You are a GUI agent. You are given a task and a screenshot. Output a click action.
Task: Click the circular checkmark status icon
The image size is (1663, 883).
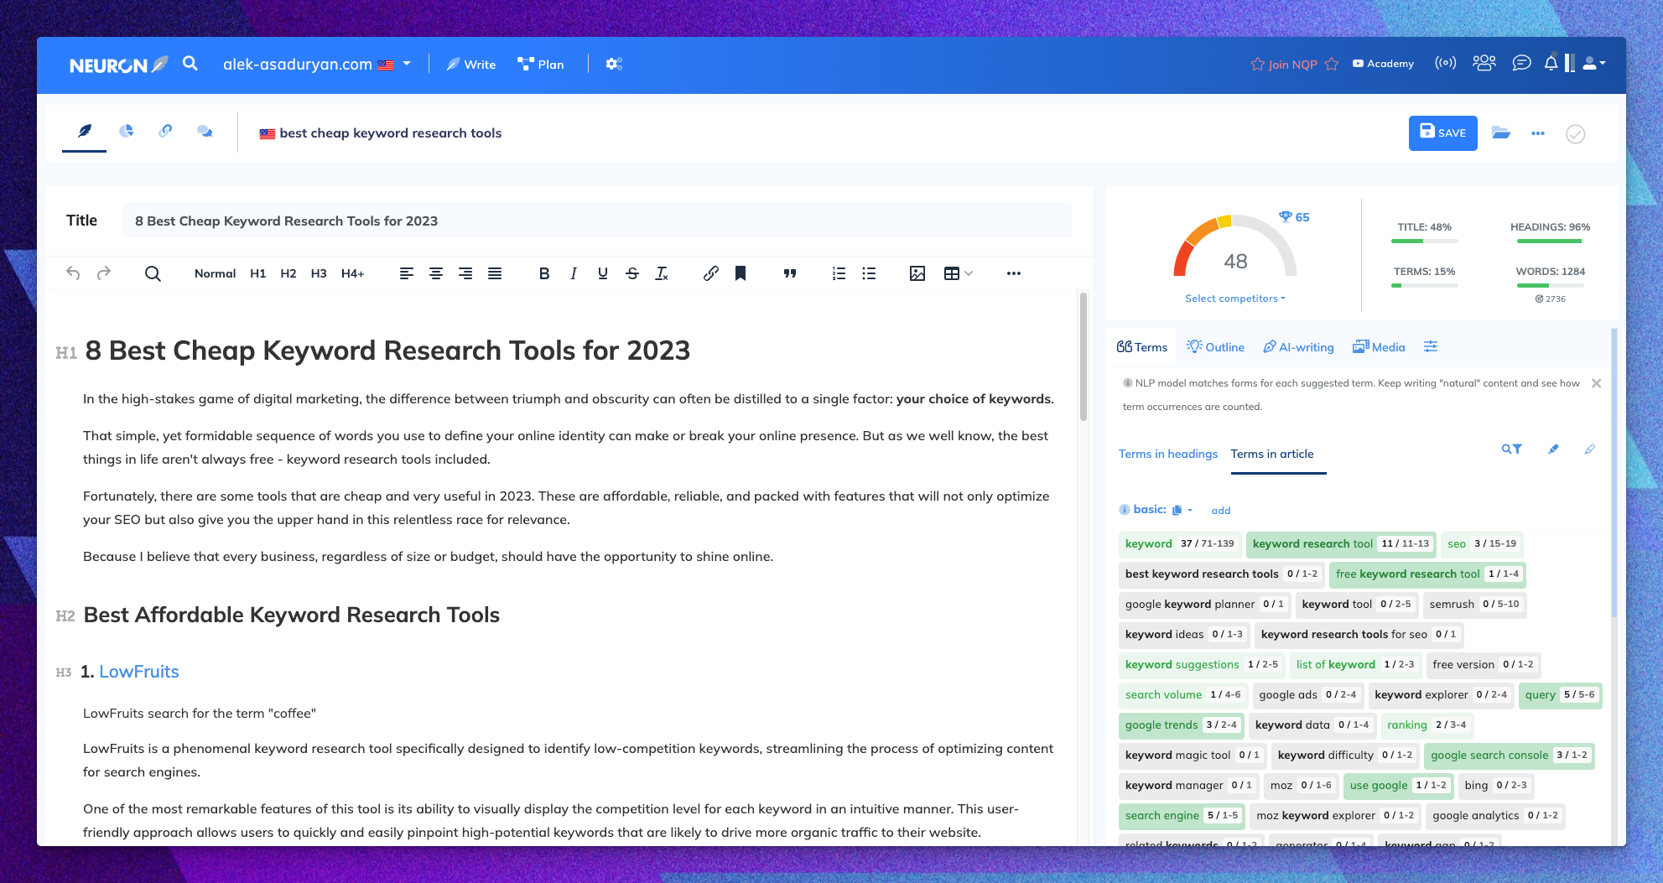coord(1575,134)
